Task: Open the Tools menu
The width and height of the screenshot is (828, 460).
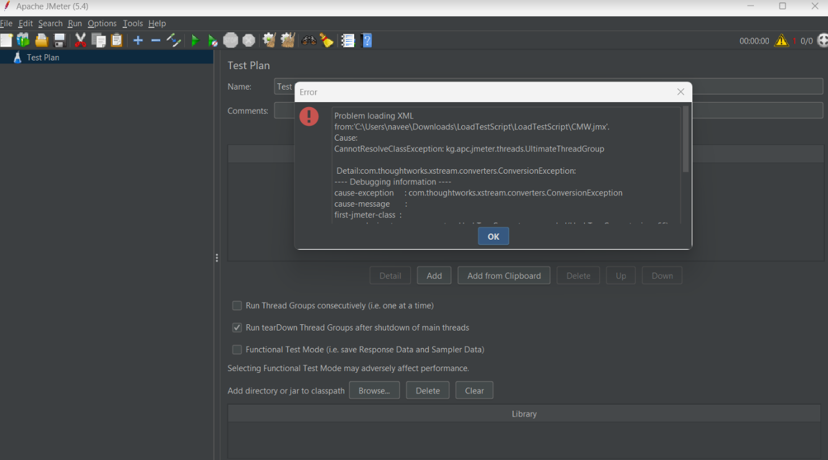Action: pos(133,23)
